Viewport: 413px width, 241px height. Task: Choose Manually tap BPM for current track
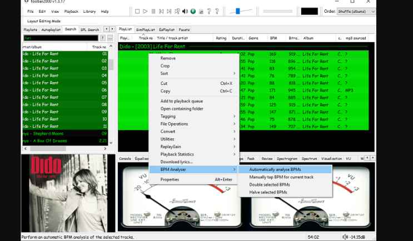(x=285, y=177)
